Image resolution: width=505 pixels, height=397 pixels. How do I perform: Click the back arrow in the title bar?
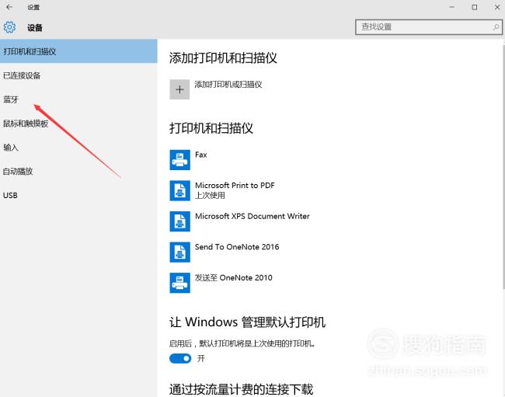coord(9,7)
